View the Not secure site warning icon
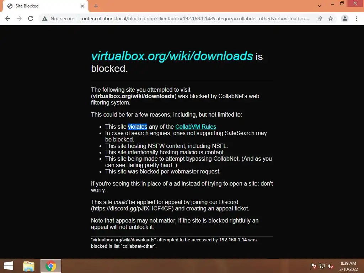The height and width of the screenshot is (273, 364). 45,18
